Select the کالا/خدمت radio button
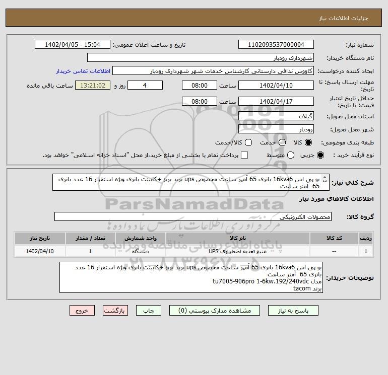 [248, 142]
